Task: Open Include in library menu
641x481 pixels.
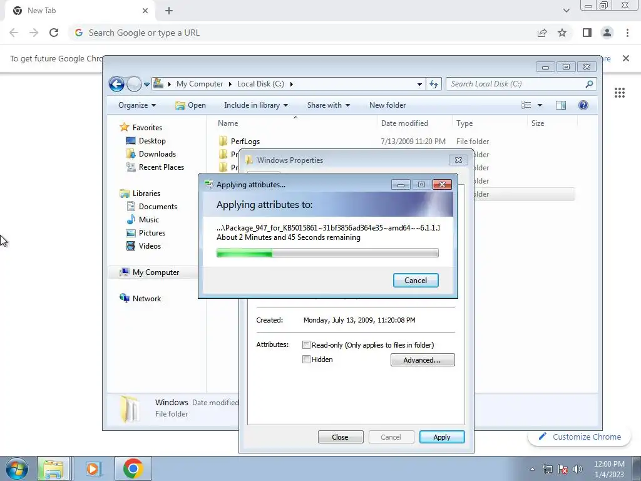Action: [256, 105]
